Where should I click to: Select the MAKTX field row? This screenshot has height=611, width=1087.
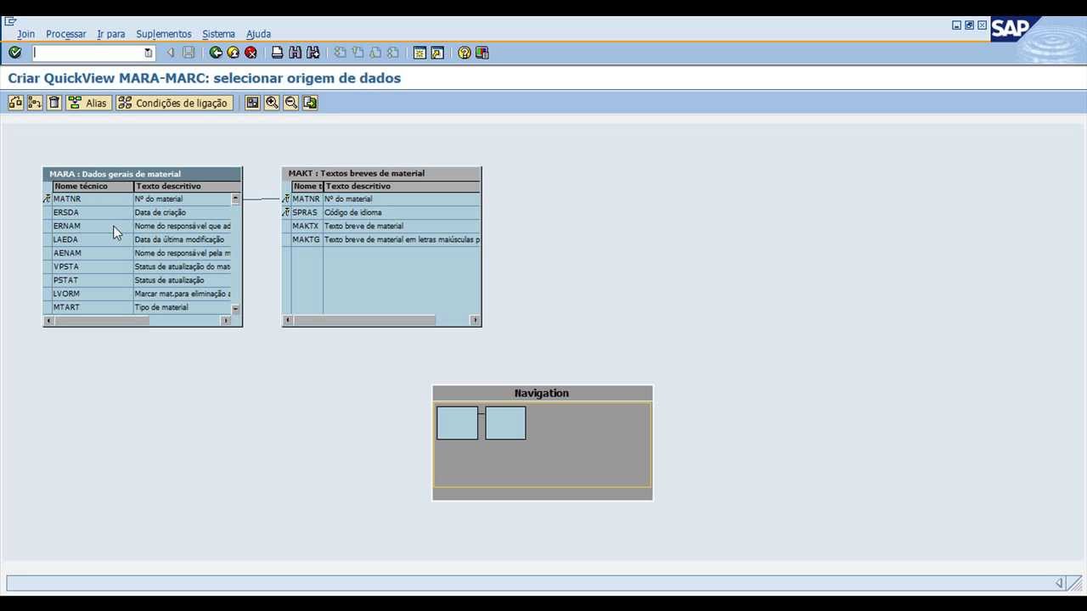(x=381, y=226)
